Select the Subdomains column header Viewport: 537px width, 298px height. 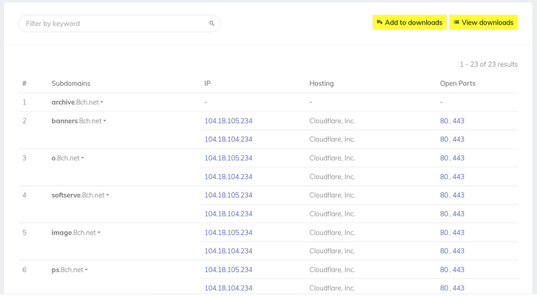coord(71,83)
